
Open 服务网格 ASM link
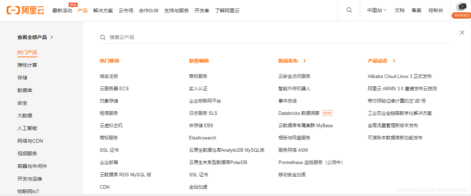click(293, 150)
